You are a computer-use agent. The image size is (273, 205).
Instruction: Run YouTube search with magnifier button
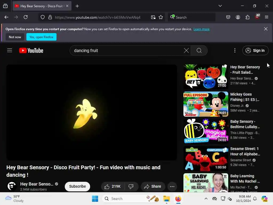pos(199,50)
